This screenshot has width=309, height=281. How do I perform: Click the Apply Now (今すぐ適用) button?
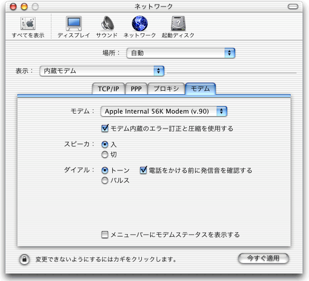click(264, 258)
